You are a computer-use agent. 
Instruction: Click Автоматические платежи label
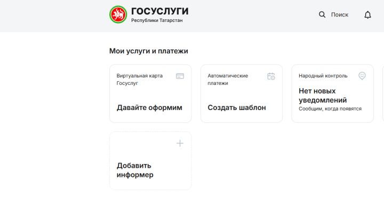(x=228, y=80)
